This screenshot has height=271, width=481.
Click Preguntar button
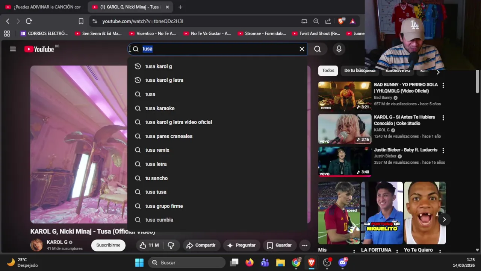pyautogui.click(x=241, y=245)
